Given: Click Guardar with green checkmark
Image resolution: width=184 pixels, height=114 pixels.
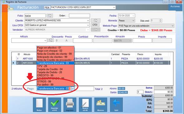Looking at the screenshot, I should tap(54, 105).
